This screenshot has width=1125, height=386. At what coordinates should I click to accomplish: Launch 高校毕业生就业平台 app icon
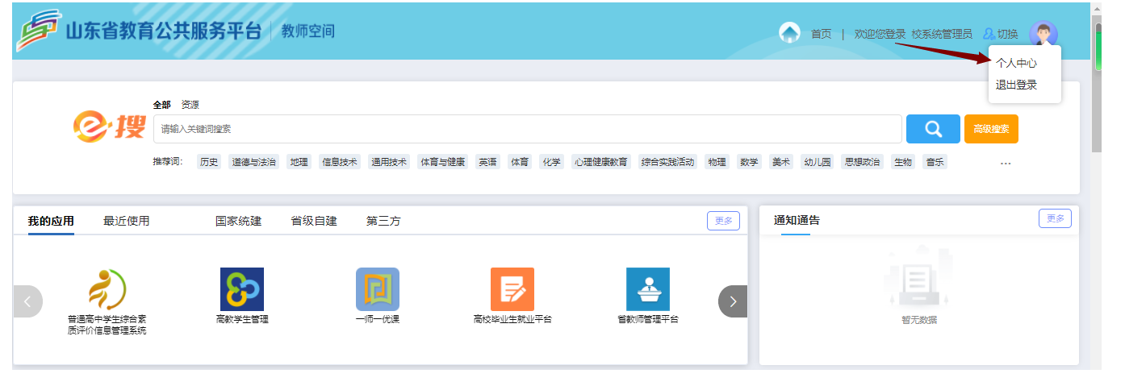click(x=512, y=289)
